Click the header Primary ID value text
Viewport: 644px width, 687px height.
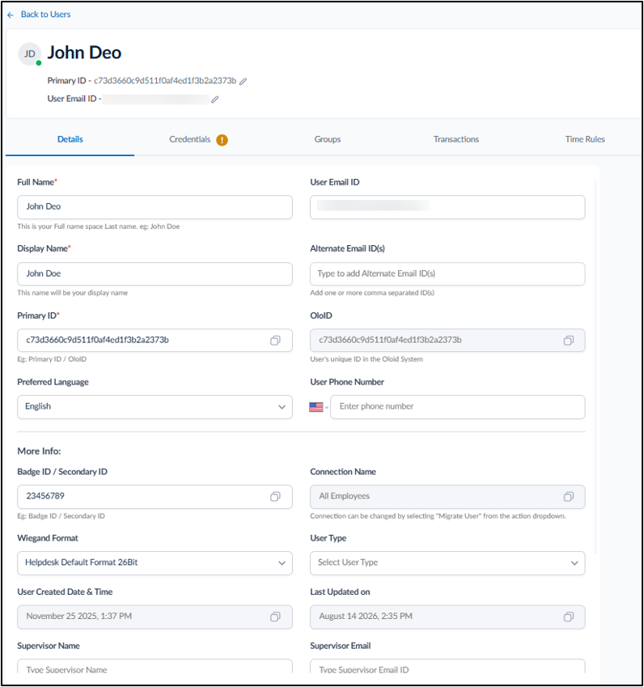point(165,81)
